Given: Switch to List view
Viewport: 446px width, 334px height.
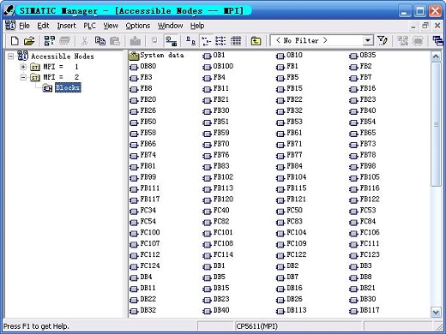Looking at the screenshot, I should pos(220,41).
